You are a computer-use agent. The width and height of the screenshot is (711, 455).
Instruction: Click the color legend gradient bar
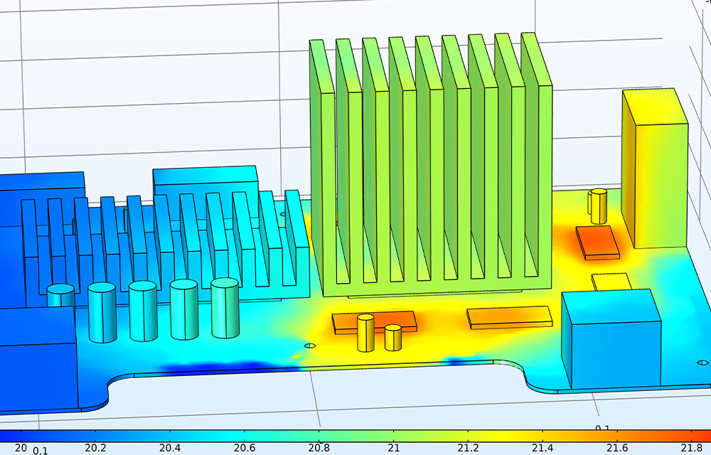[355, 436]
